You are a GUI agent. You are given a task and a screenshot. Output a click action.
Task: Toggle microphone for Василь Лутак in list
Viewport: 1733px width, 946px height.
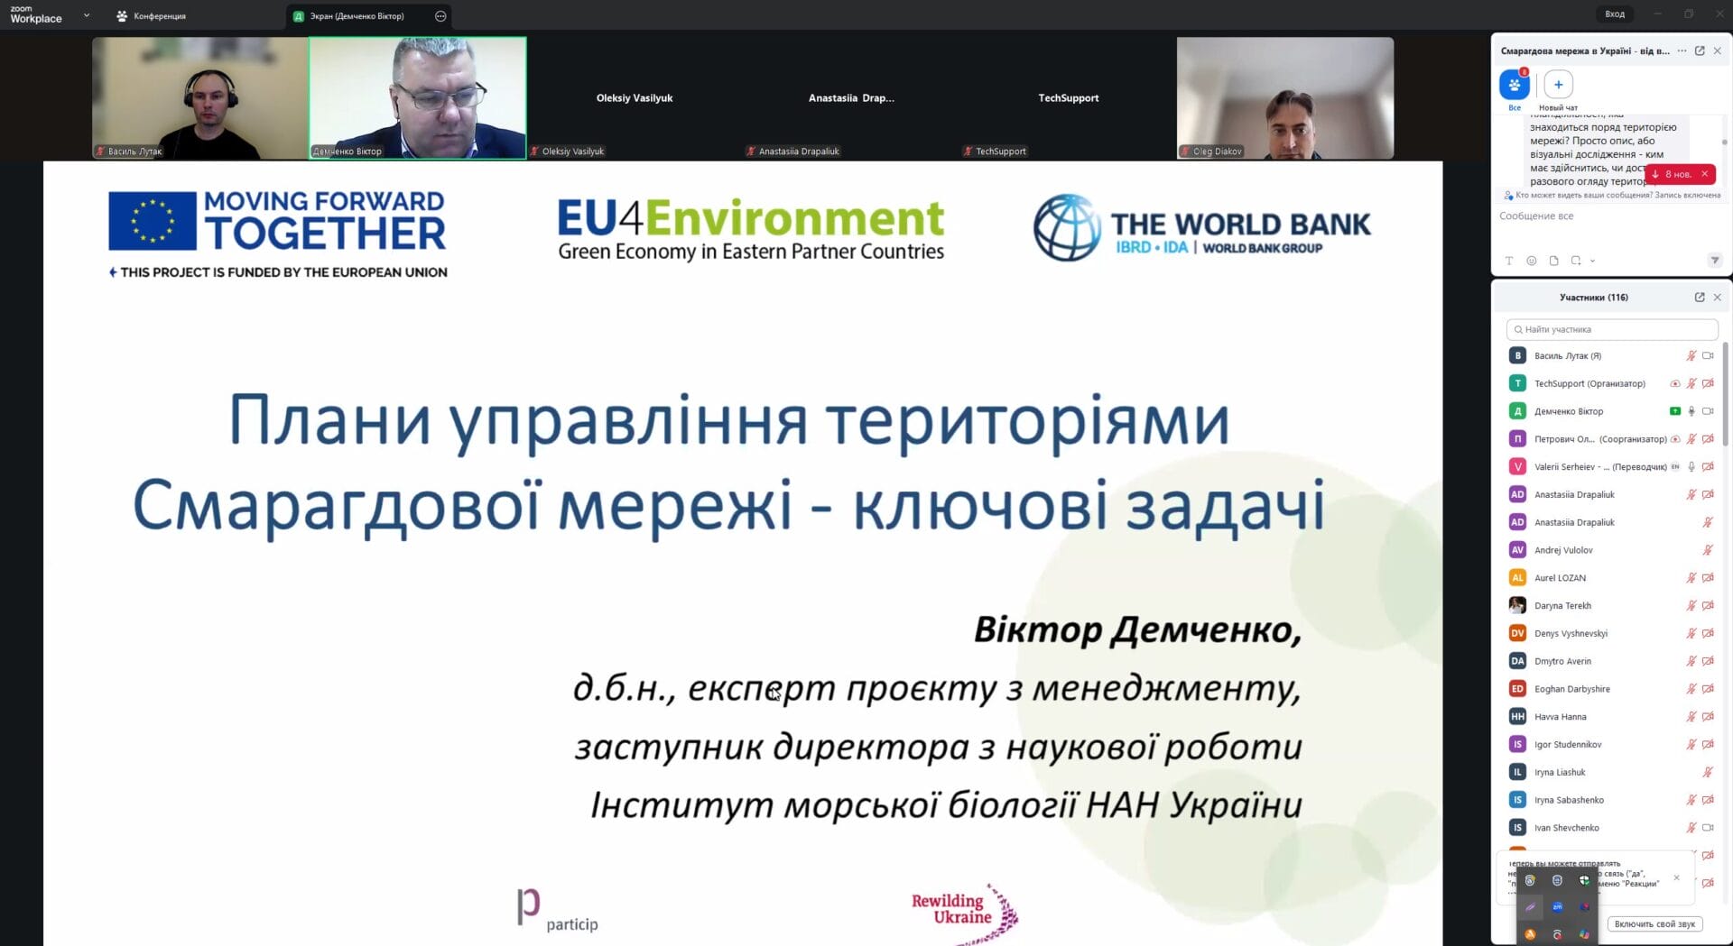1691,356
